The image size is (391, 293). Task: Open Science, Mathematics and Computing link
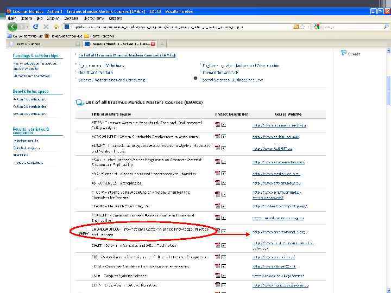(x=111, y=80)
